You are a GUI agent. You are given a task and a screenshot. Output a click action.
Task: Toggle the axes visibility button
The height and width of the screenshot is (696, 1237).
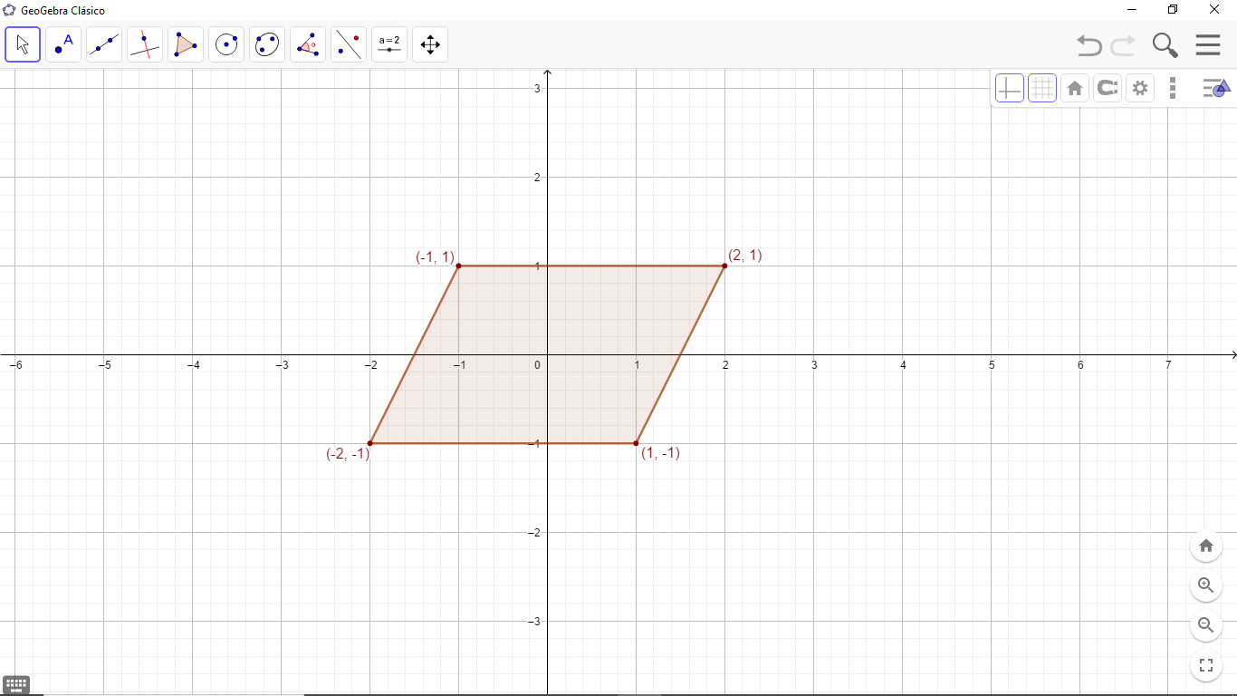click(x=1010, y=88)
